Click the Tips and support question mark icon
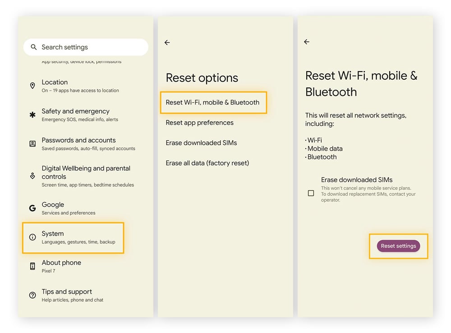This screenshot has width=451, height=333. coord(32,295)
